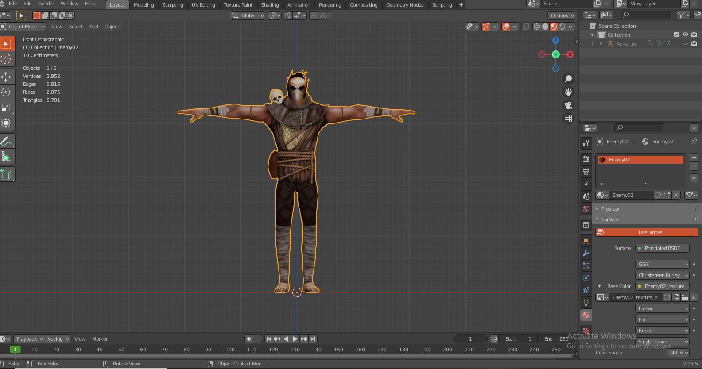Hide Collection using the eye icon
The height and width of the screenshot is (369, 702).
tap(685, 35)
